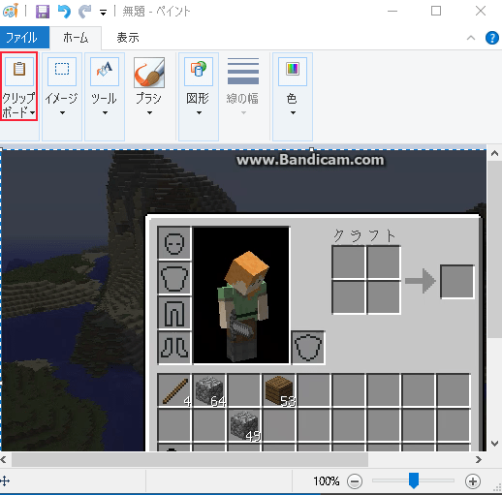Click the 色 color palette icon

coord(293,69)
